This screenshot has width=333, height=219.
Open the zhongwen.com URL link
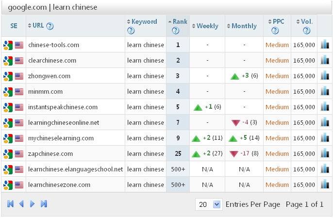pos(50,76)
